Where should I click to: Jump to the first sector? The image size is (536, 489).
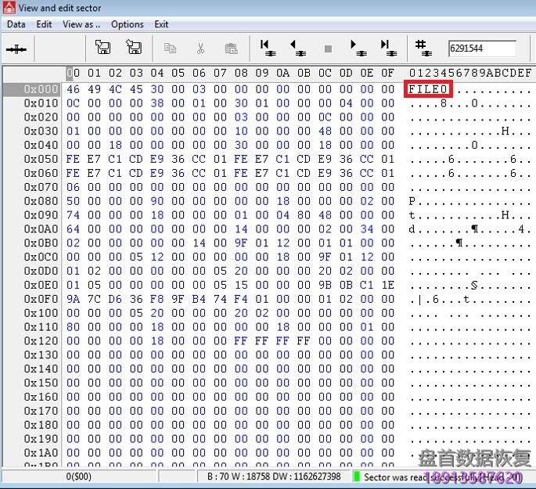point(268,48)
